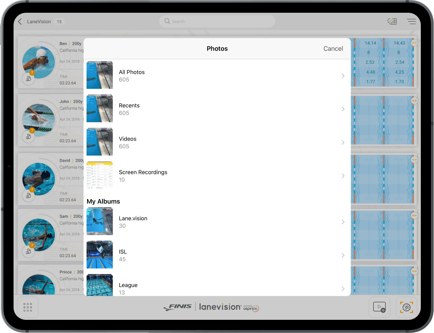This screenshot has width=434, height=333.
Task: Open the grid apps icon at bottom left
Action: pyautogui.click(x=28, y=307)
